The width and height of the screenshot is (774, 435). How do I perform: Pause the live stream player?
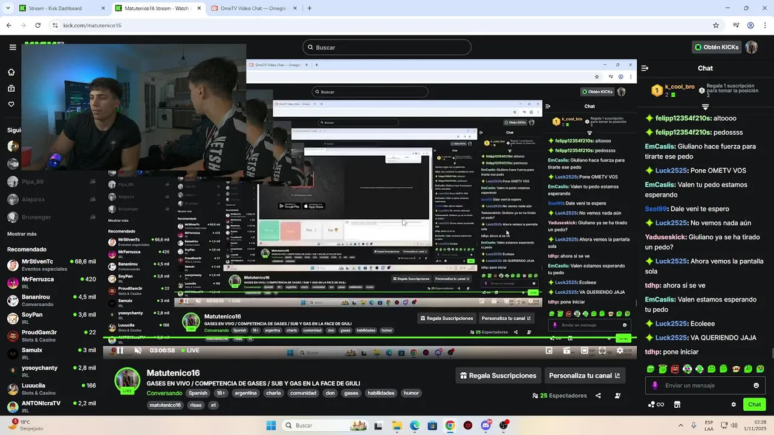click(x=120, y=350)
